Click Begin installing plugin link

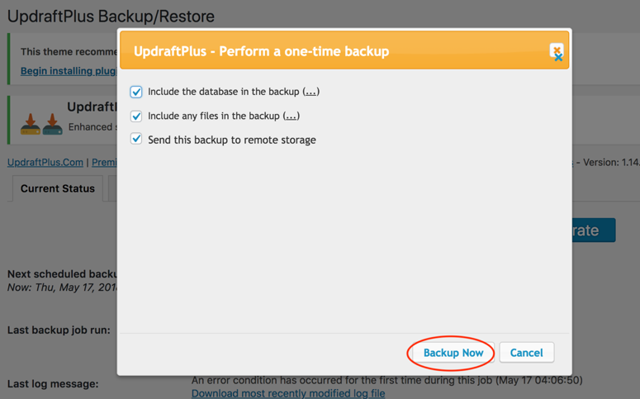69,71
